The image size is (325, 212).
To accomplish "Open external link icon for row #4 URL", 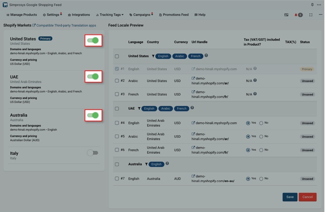I will [x=193, y=123].
